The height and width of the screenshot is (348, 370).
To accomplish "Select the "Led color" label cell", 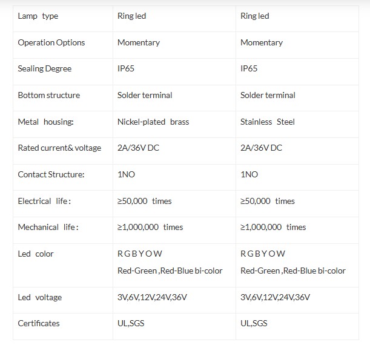I will (x=36, y=254).
